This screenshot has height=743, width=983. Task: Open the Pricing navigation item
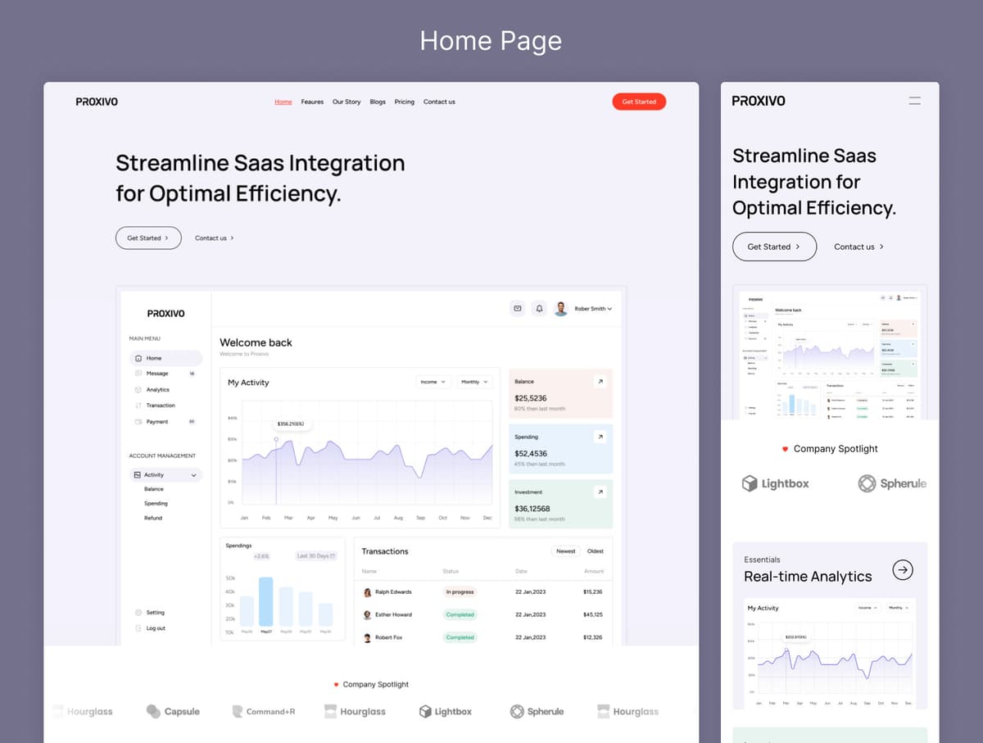[x=404, y=102]
